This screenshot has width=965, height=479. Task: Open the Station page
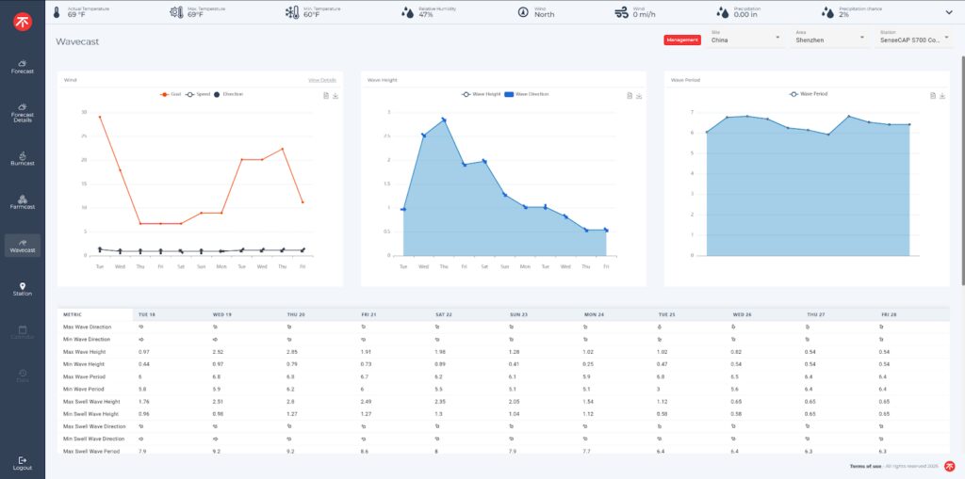tap(22, 288)
